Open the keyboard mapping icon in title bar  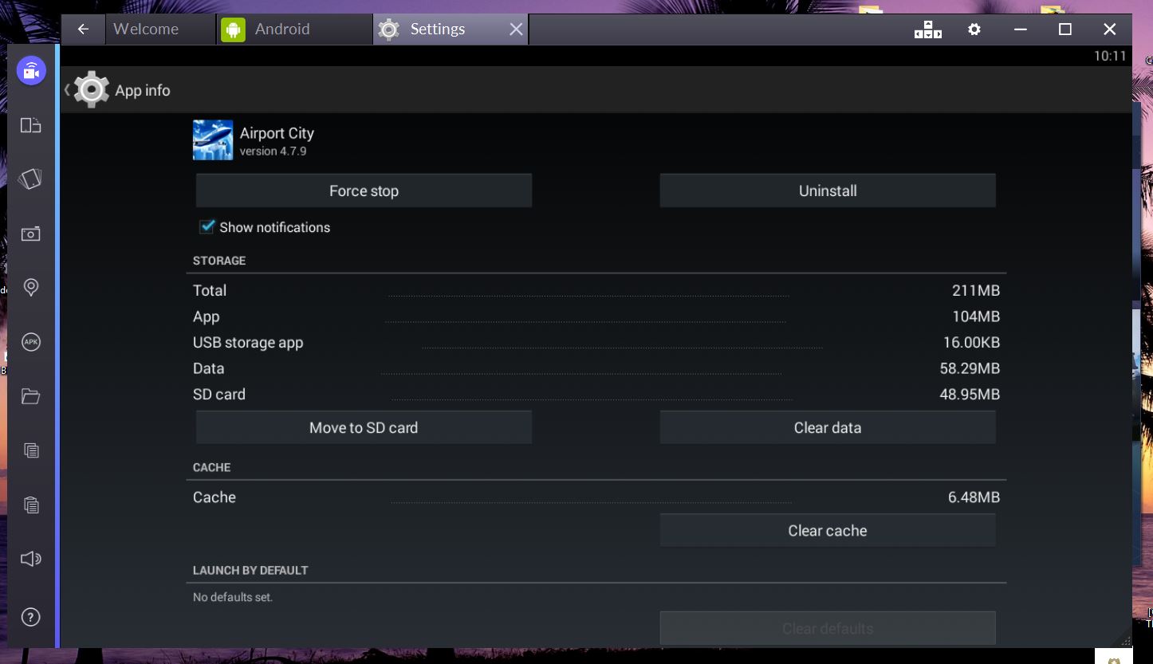927,29
